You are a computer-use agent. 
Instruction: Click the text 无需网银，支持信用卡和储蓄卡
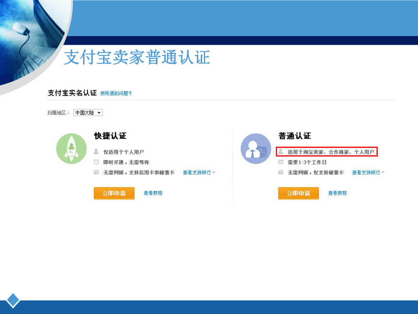pos(139,172)
